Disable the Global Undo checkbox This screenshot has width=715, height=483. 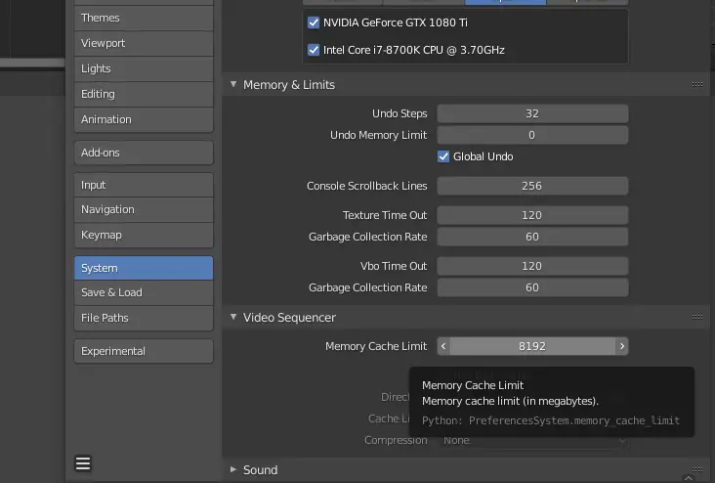[443, 156]
